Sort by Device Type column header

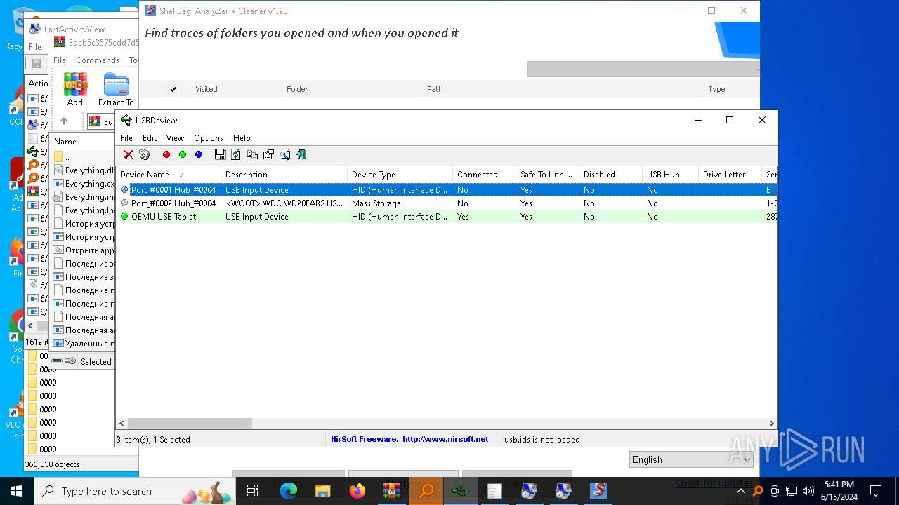click(x=400, y=175)
